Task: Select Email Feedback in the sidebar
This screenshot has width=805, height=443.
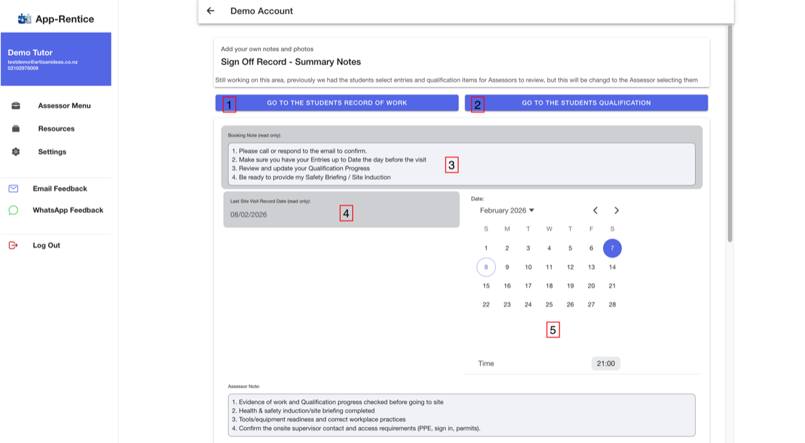Action: [59, 189]
